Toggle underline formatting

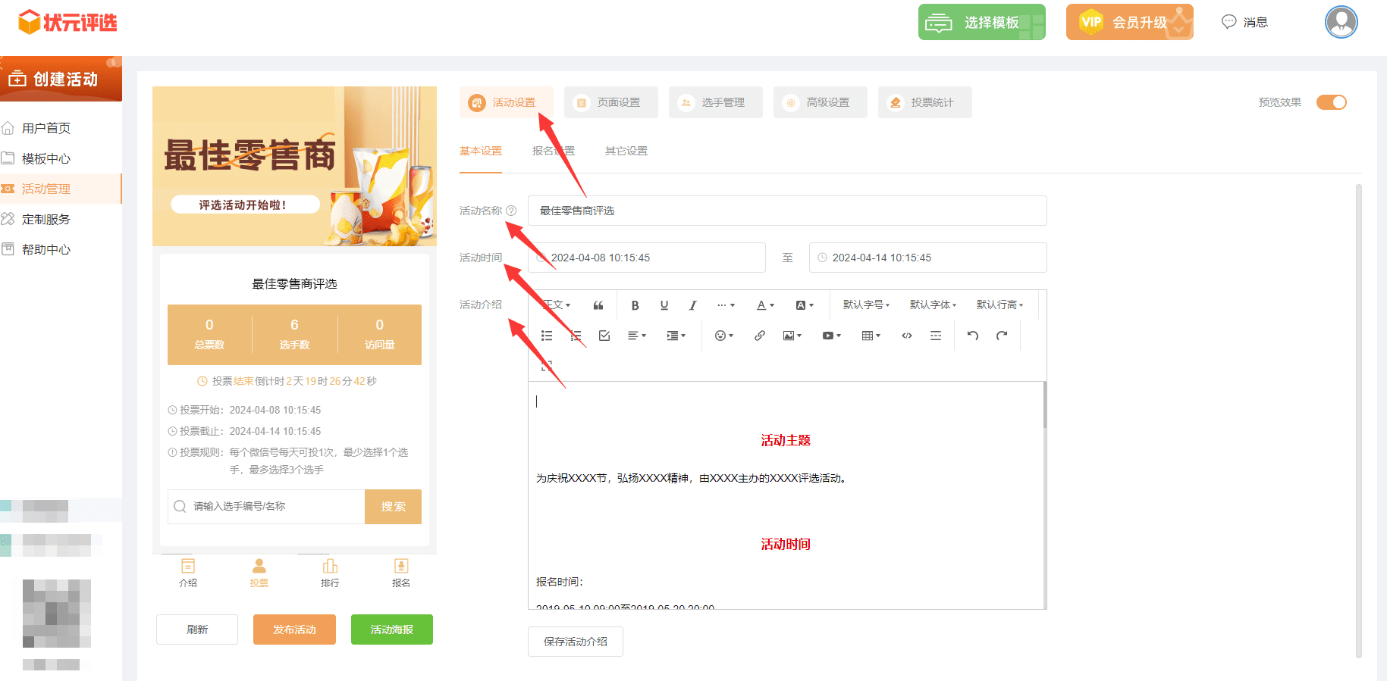[664, 305]
